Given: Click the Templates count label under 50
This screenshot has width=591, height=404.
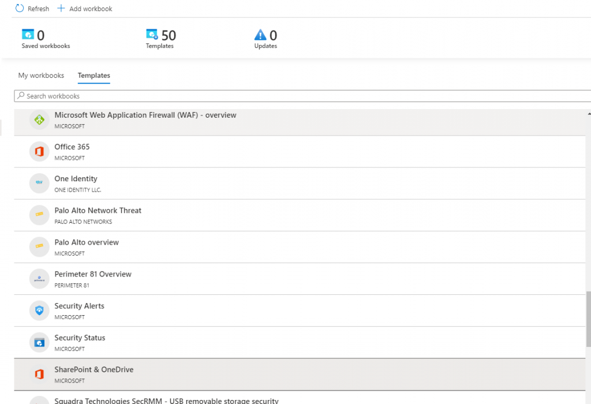Looking at the screenshot, I should click(x=160, y=46).
